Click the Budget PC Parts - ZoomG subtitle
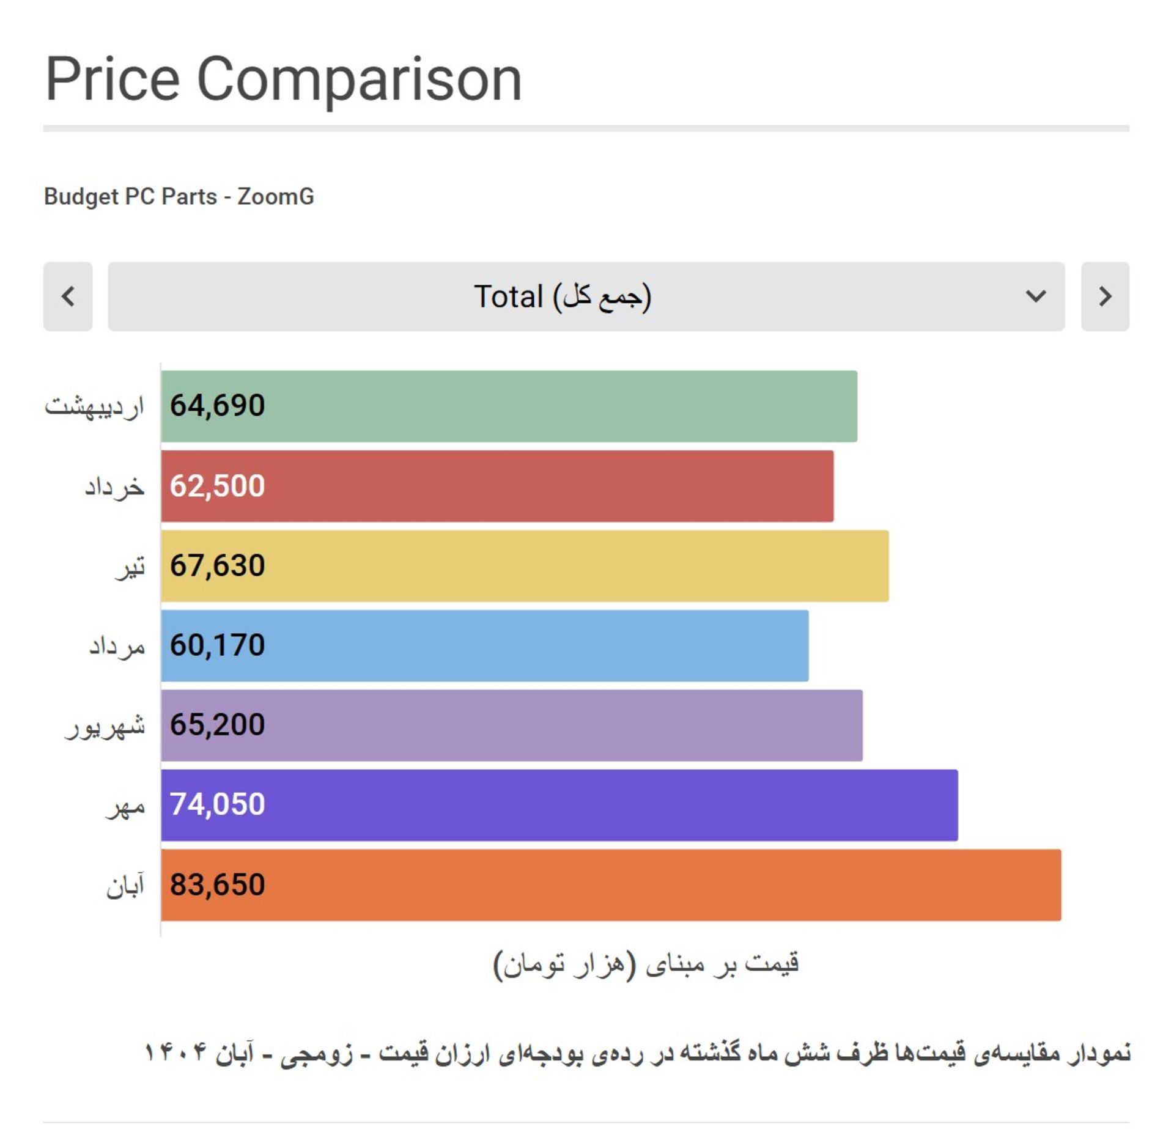 [179, 197]
